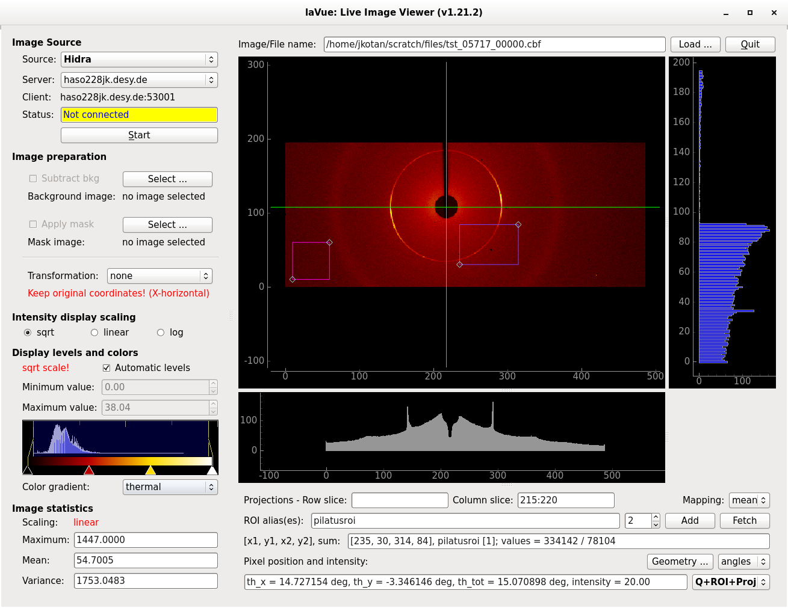The image size is (788, 608).
Task: Open the Color gradient thermal dropdown
Action: point(170,487)
